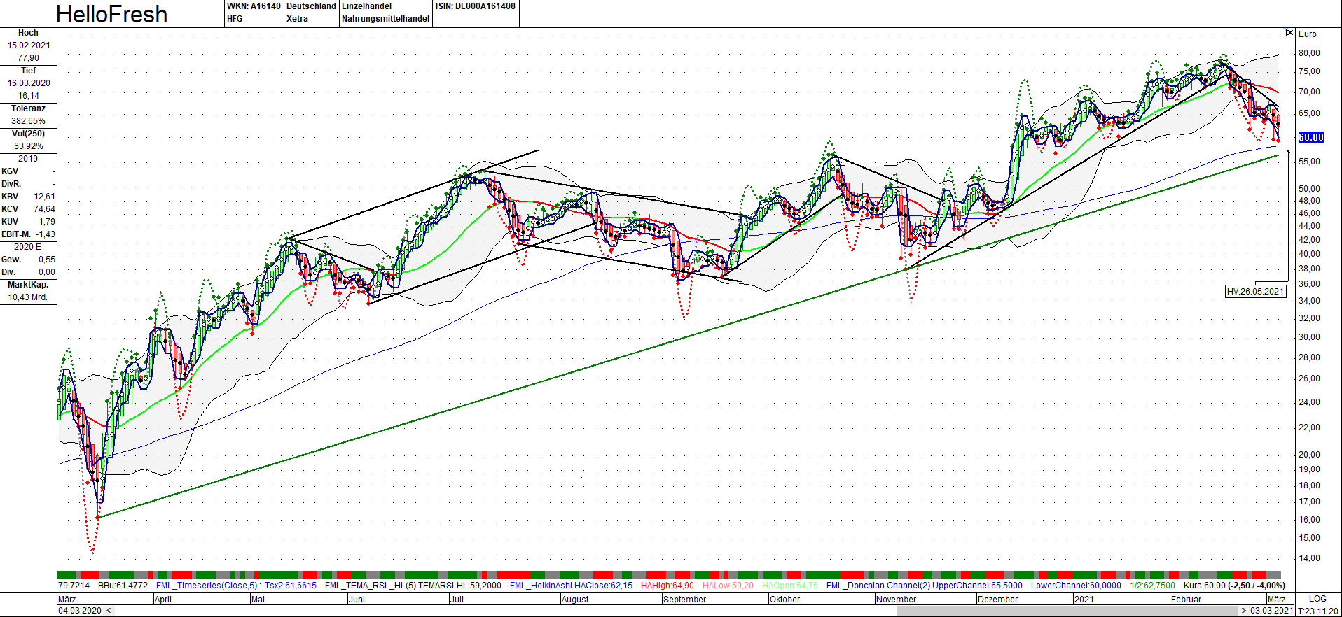Click the FML_Timeseries(Close,5) indicator legend
The height and width of the screenshot is (617, 1342).
(x=207, y=586)
